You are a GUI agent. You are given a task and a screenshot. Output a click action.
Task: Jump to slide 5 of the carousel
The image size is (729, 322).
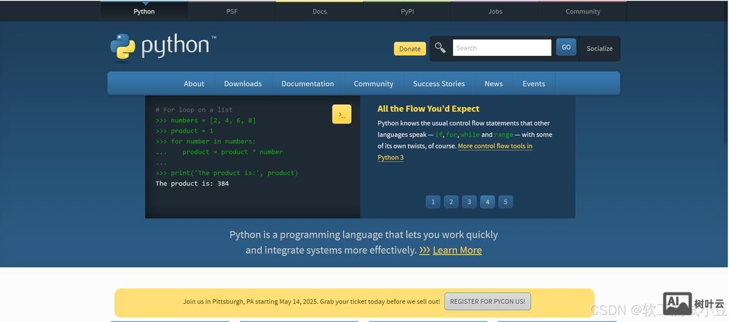point(505,202)
